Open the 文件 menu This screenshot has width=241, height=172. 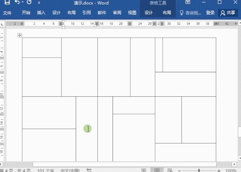(x=7, y=13)
